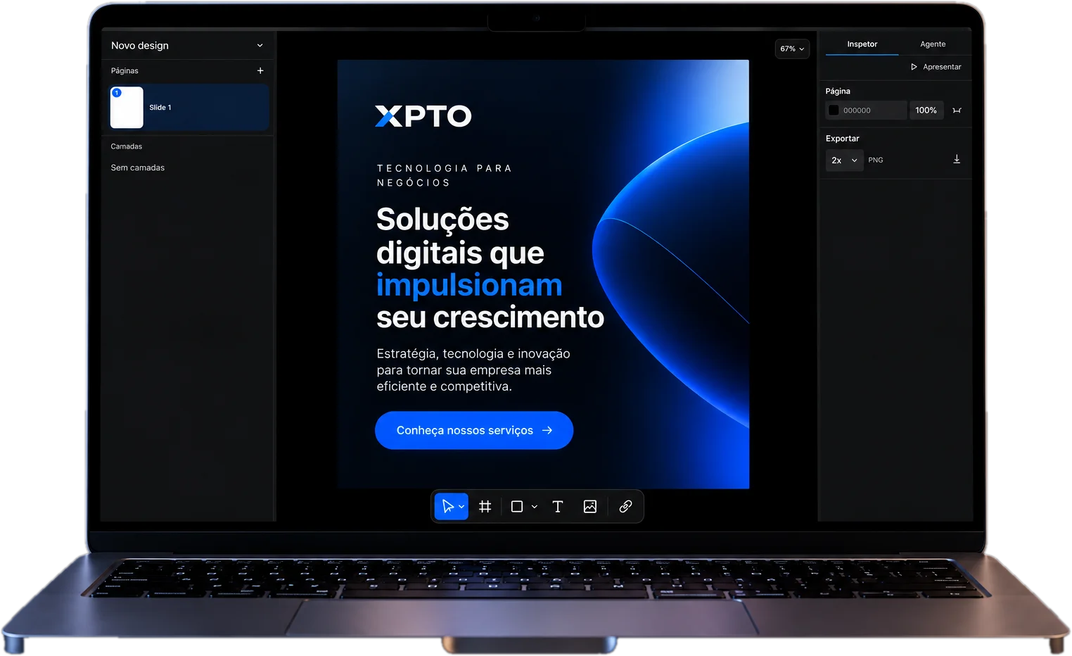1072x656 pixels.
Task: Add a new page with the plus icon
Action: click(260, 70)
